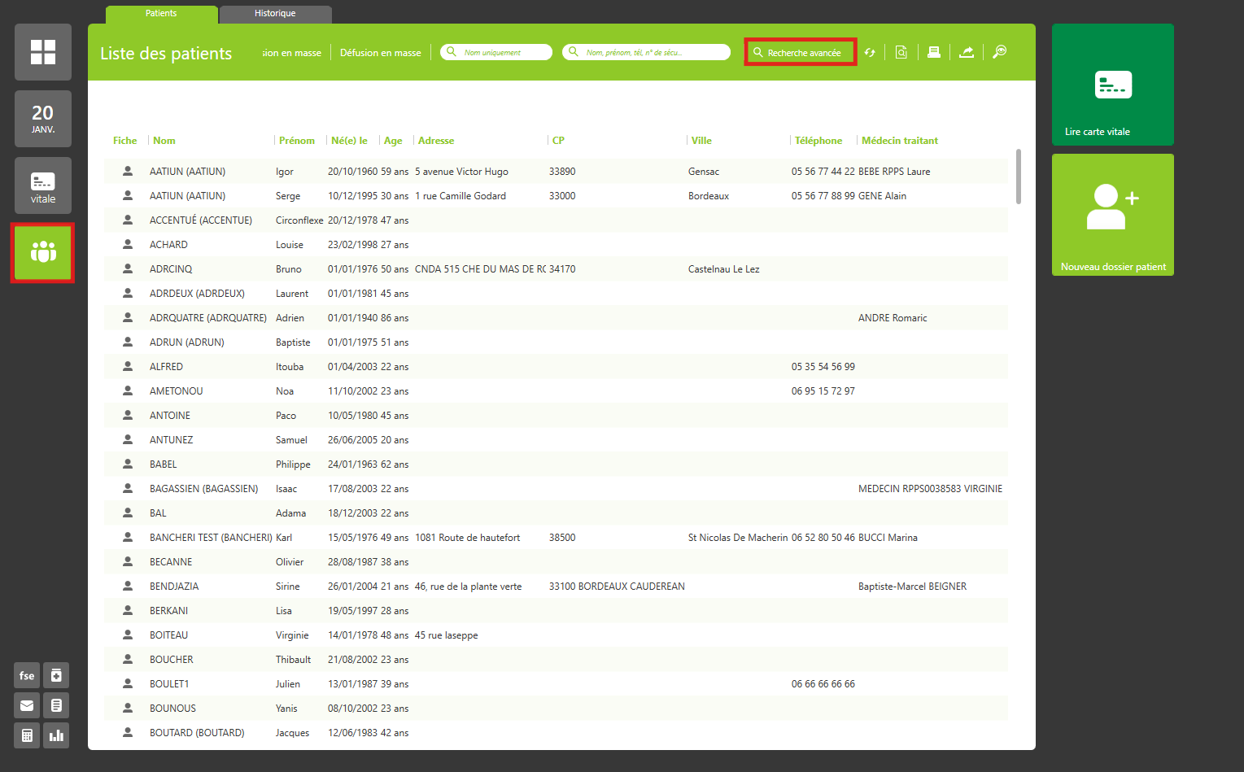Viewport: 1244px width, 772px height.
Task: Click the export share arrow icon
Action: click(967, 52)
